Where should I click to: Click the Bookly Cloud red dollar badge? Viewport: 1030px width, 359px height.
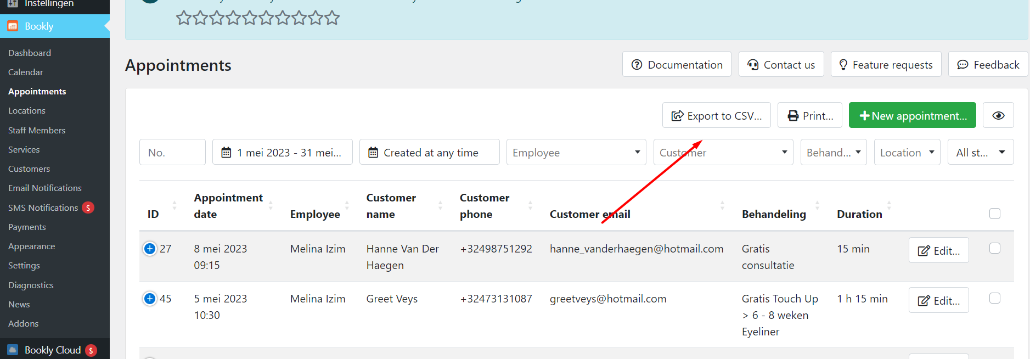point(91,350)
